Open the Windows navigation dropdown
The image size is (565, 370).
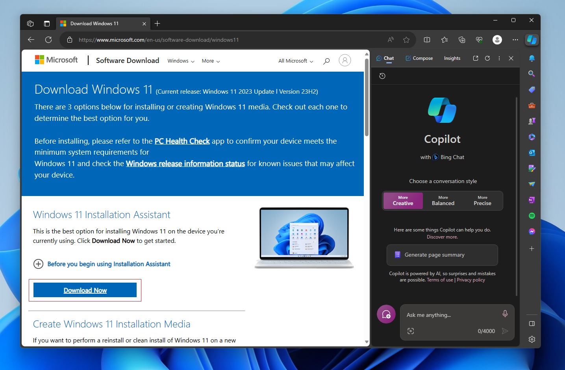pyautogui.click(x=180, y=61)
